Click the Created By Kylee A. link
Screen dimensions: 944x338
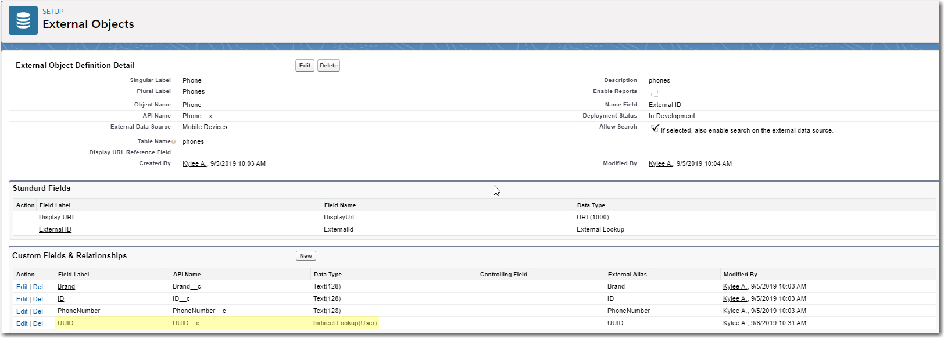[194, 164]
